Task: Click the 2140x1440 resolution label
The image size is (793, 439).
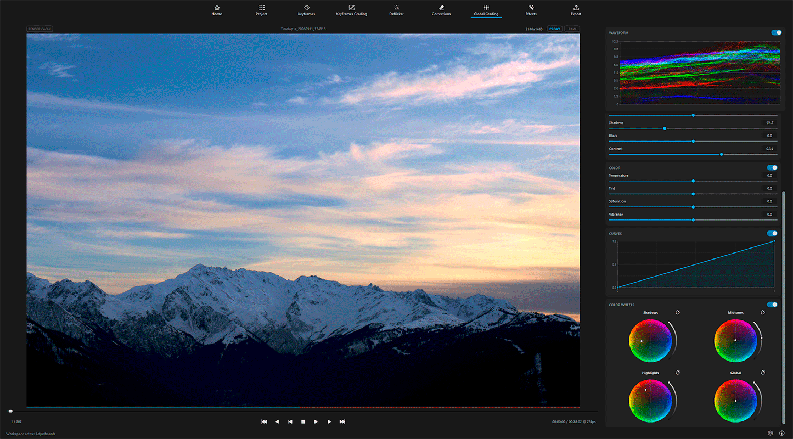Action: coord(534,29)
